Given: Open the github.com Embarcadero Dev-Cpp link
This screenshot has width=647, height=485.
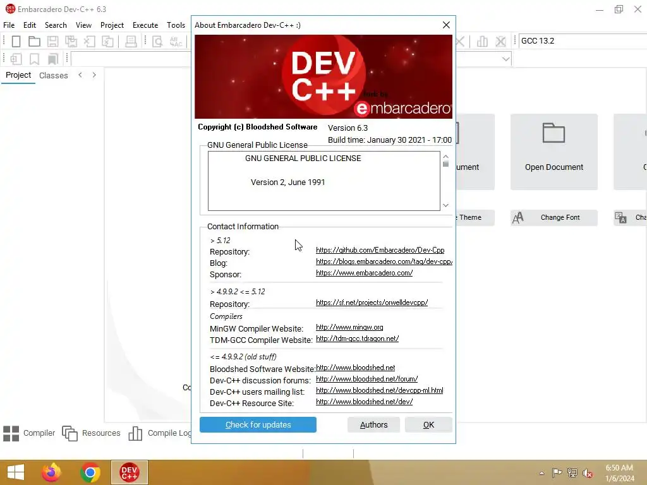Looking at the screenshot, I should 380,250.
